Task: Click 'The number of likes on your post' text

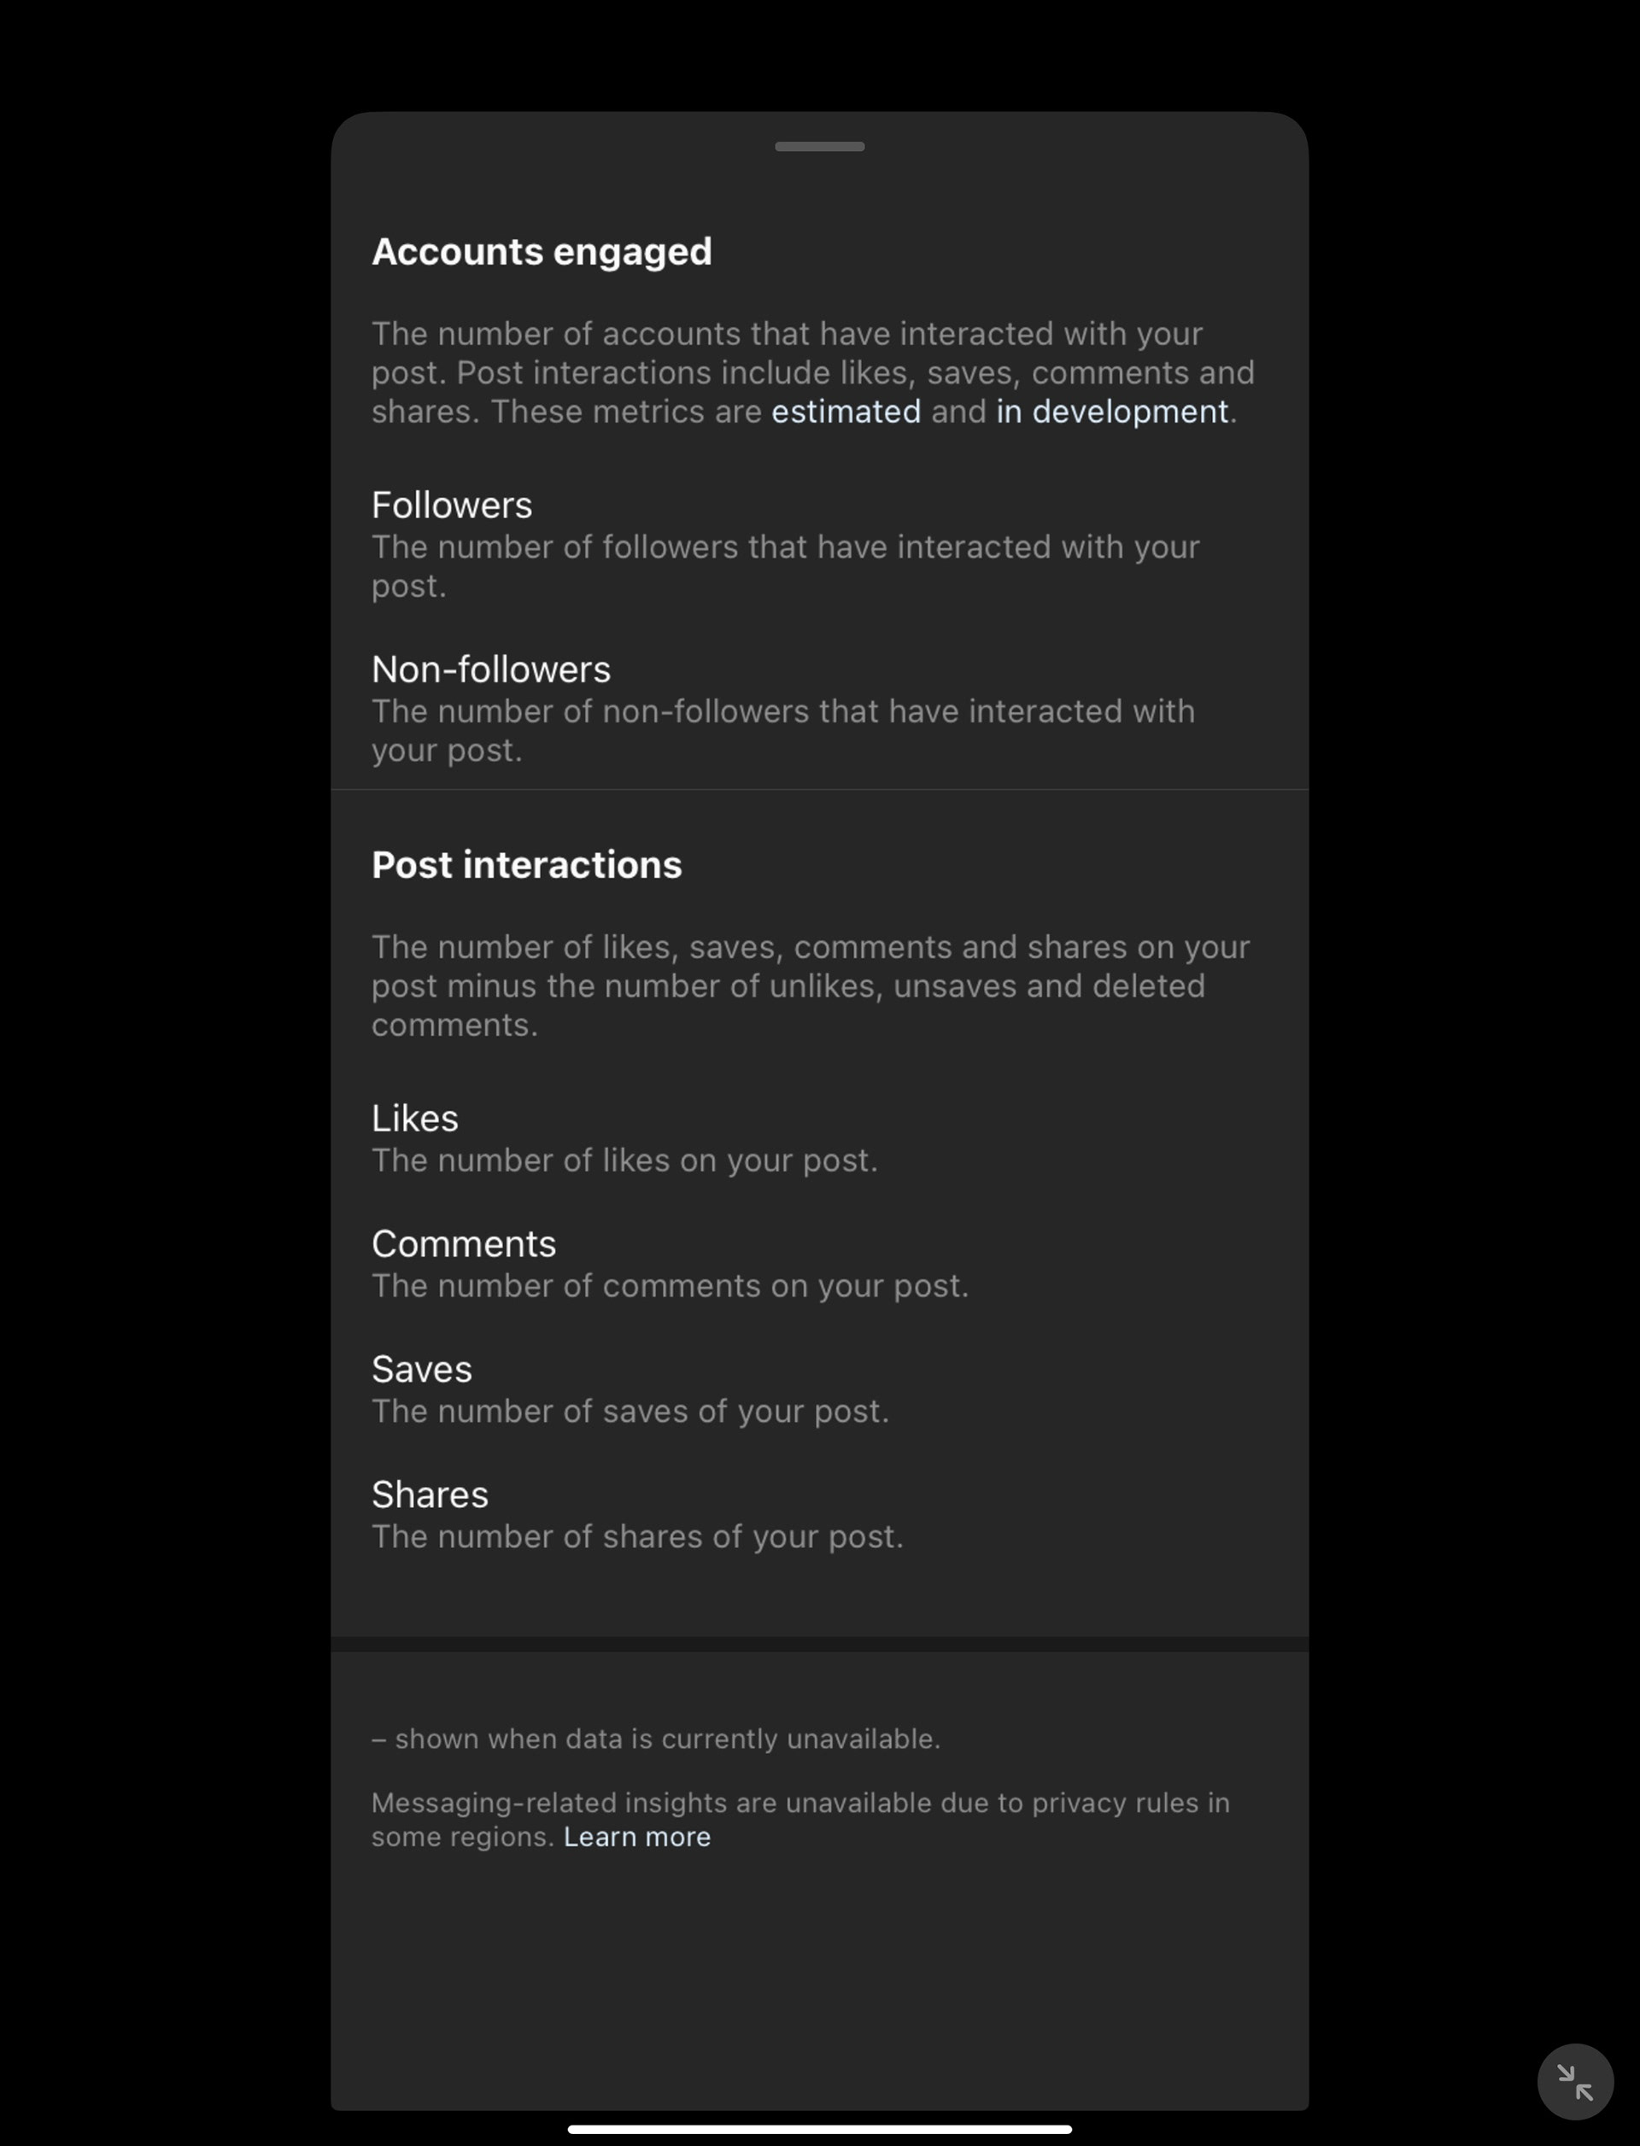Action: [x=624, y=1161]
